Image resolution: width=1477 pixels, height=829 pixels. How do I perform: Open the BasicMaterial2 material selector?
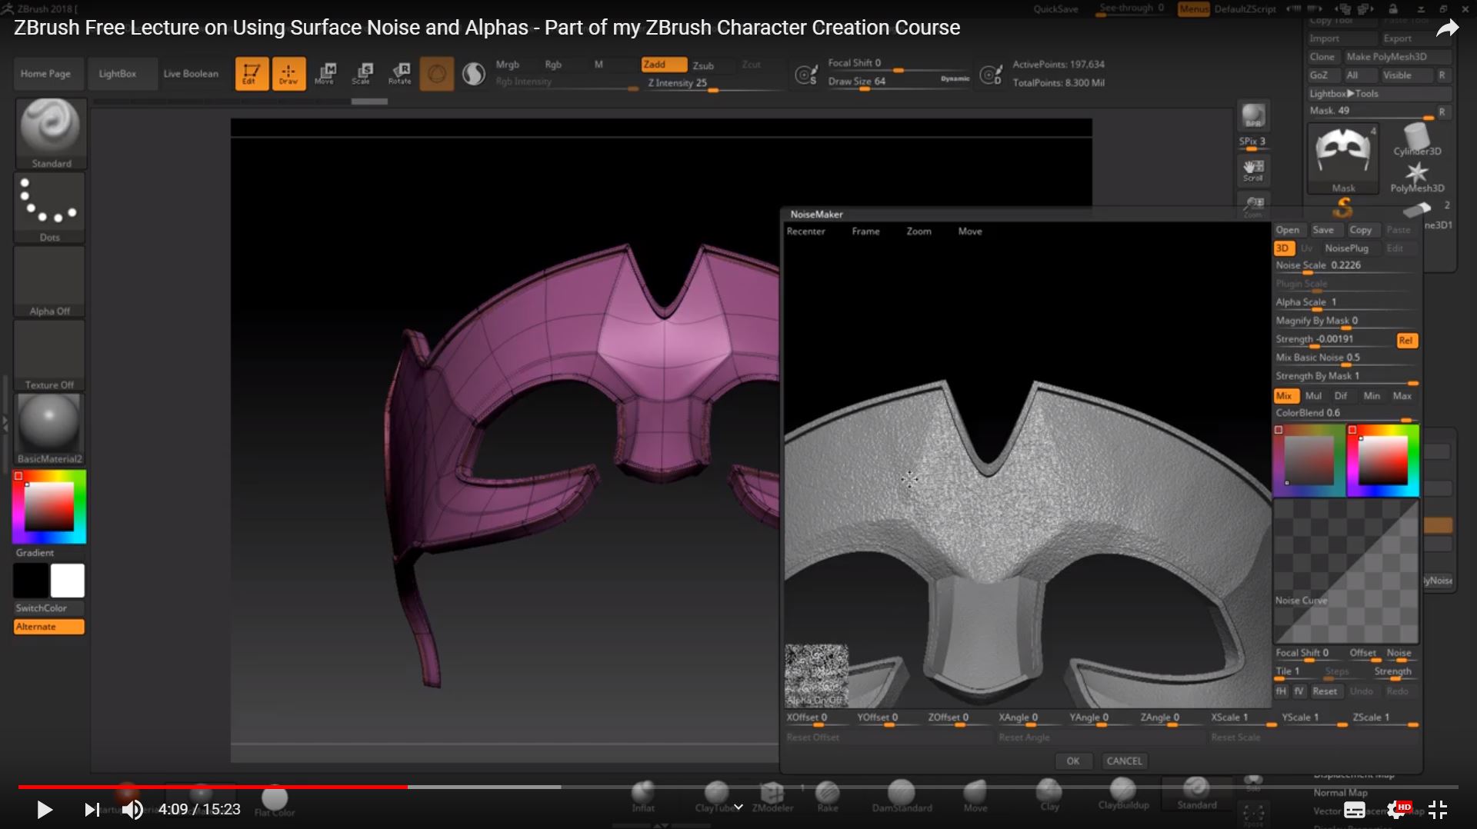50,429
